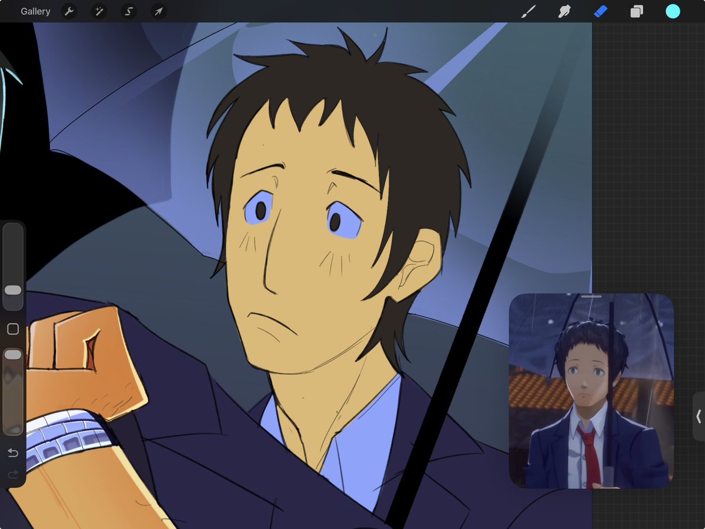The width and height of the screenshot is (705, 529).
Task: Open the Actions wrench menu
Action: coord(69,11)
